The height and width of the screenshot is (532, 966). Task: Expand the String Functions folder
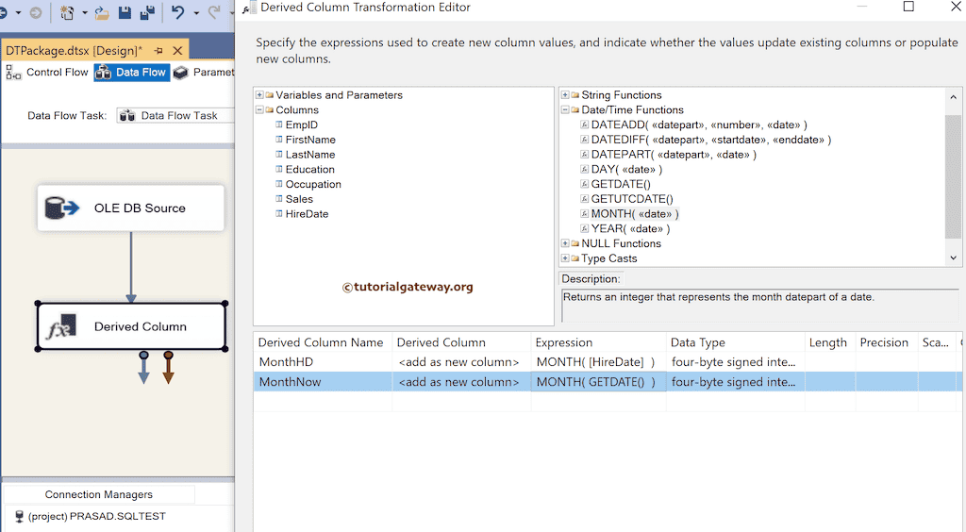click(565, 95)
